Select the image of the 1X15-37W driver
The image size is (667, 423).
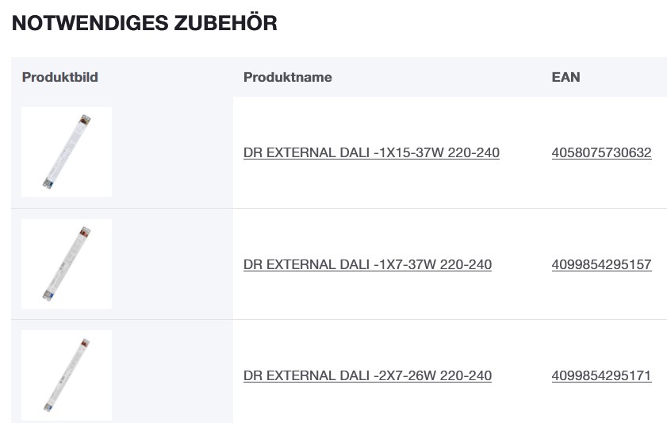coord(67,152)
